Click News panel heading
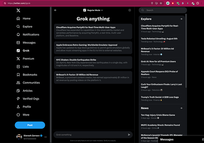Image resolution: width=204 pixels, height=143 pixels. (145, 108)
